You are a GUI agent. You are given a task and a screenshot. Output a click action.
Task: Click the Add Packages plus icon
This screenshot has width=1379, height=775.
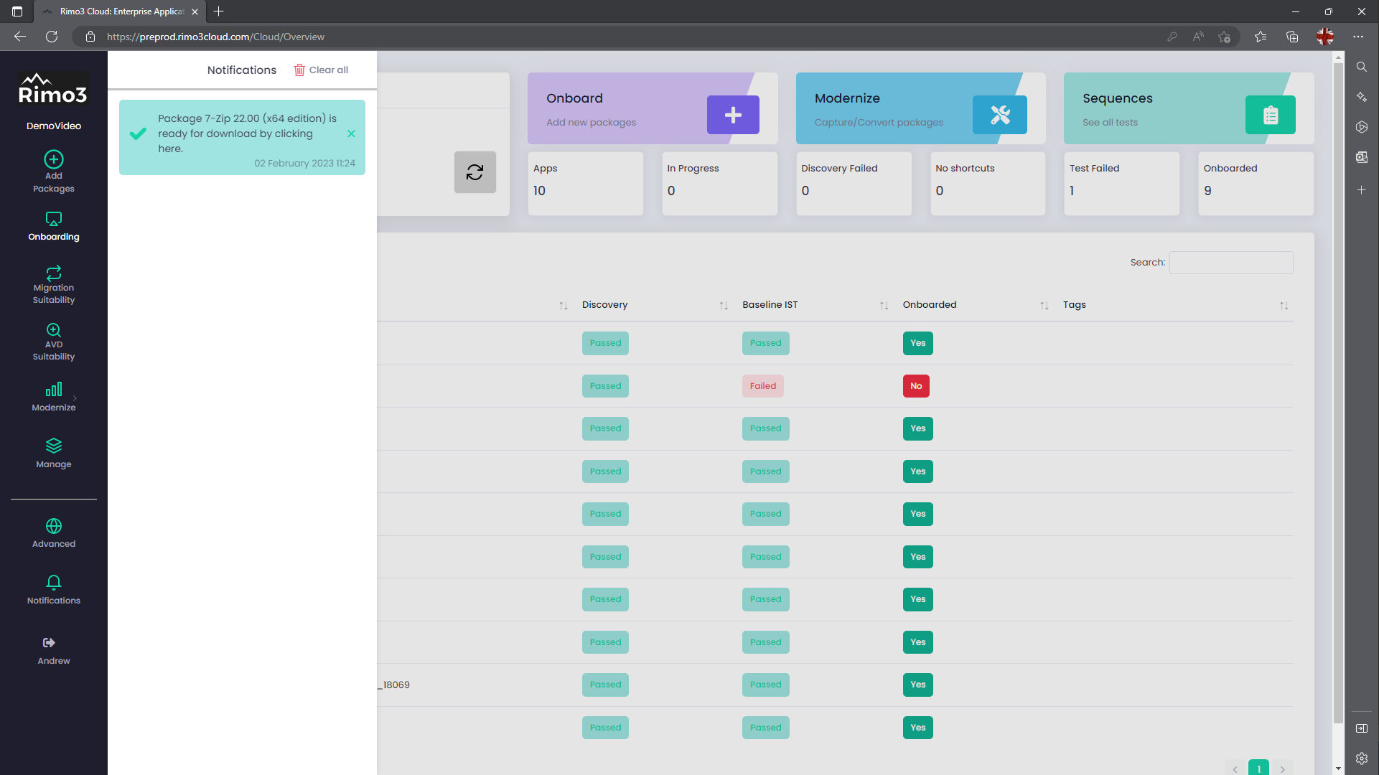click(54, 159)
